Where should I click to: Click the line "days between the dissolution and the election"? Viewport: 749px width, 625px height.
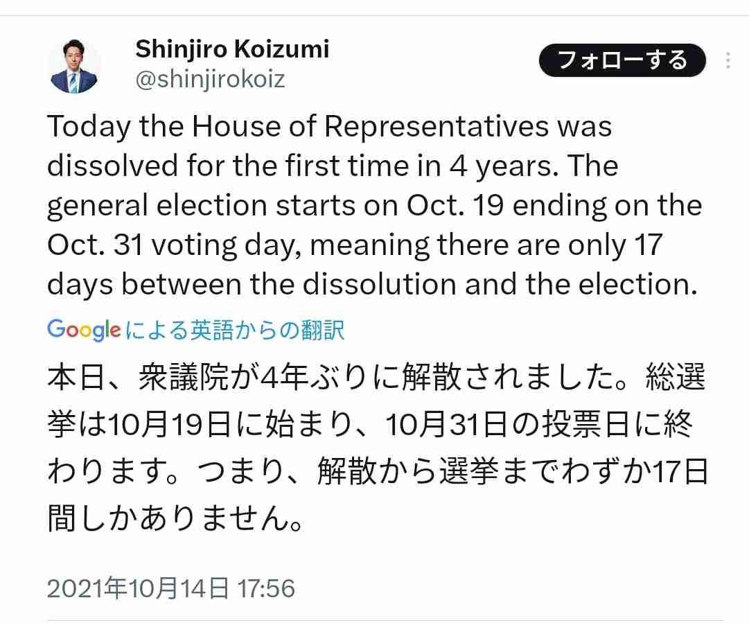[x=373, y=284]
